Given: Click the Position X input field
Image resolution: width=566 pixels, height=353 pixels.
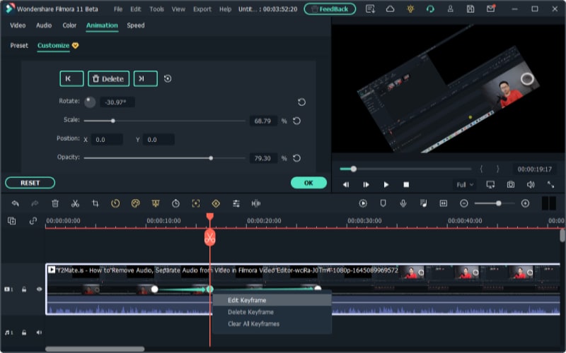Looking at the screenshot, I should (x=107, y=139).
